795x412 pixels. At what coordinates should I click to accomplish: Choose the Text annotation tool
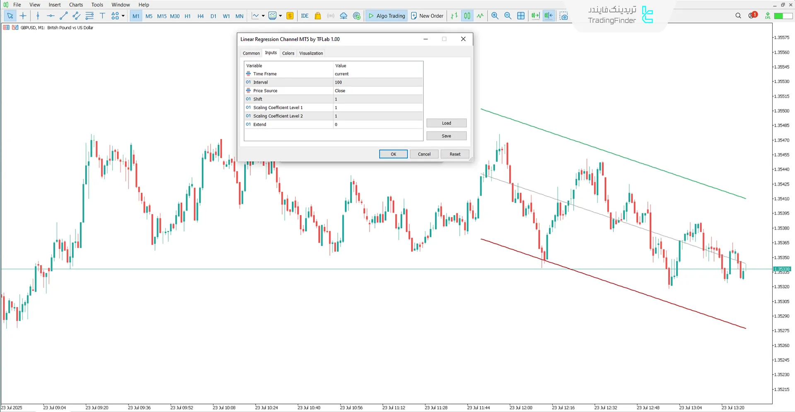[102, 16]
